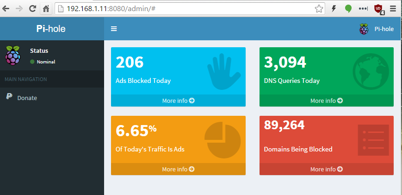402x195 pixels.
Task: Click the three-dots extension icon
Action: pos(363,9)
